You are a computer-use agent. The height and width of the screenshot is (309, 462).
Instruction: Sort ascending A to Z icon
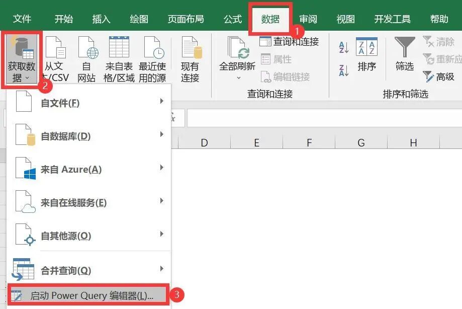click(343, 47)
